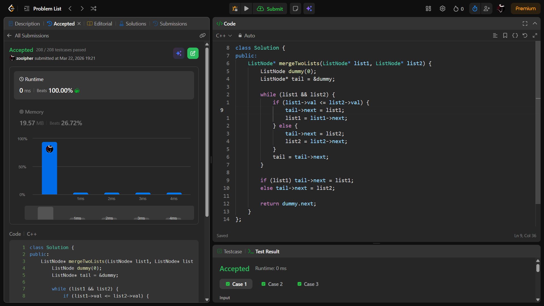Open the C++ language dropdown

pyautogui.click(x=224, y=35)
